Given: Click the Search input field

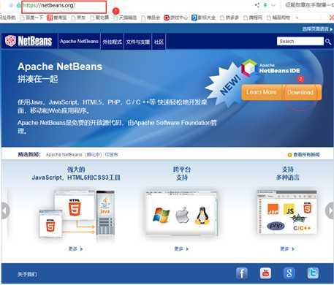Looking at the screenshot, I should (300, 41).
